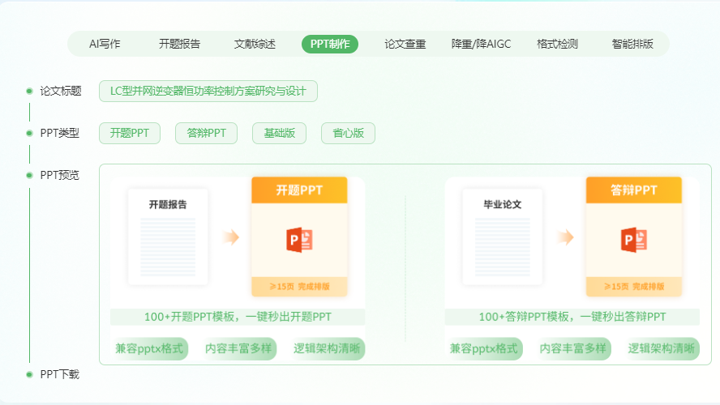720x405 pixels.
Task: Switch to the AI写作 tab
Action: (105, 44)
